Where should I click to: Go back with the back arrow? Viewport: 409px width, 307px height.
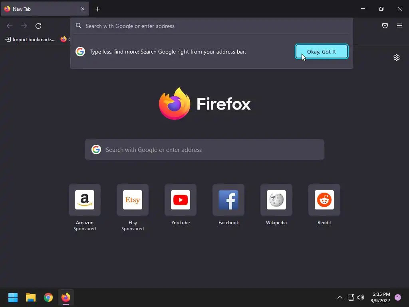(10, 26)
